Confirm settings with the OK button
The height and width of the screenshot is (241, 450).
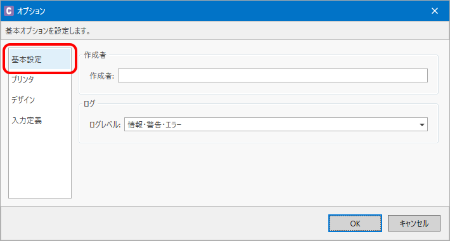[x=355, y=223]
